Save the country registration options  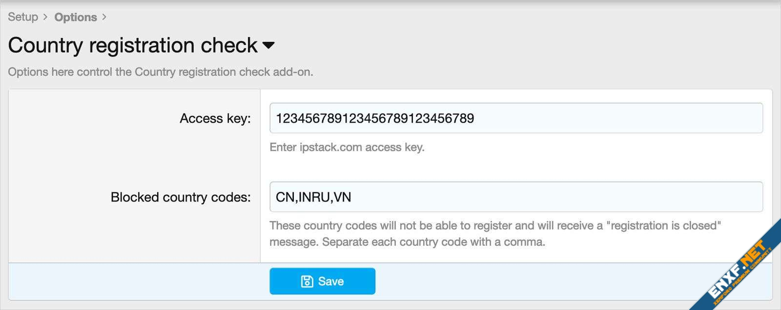coord(322,281)
